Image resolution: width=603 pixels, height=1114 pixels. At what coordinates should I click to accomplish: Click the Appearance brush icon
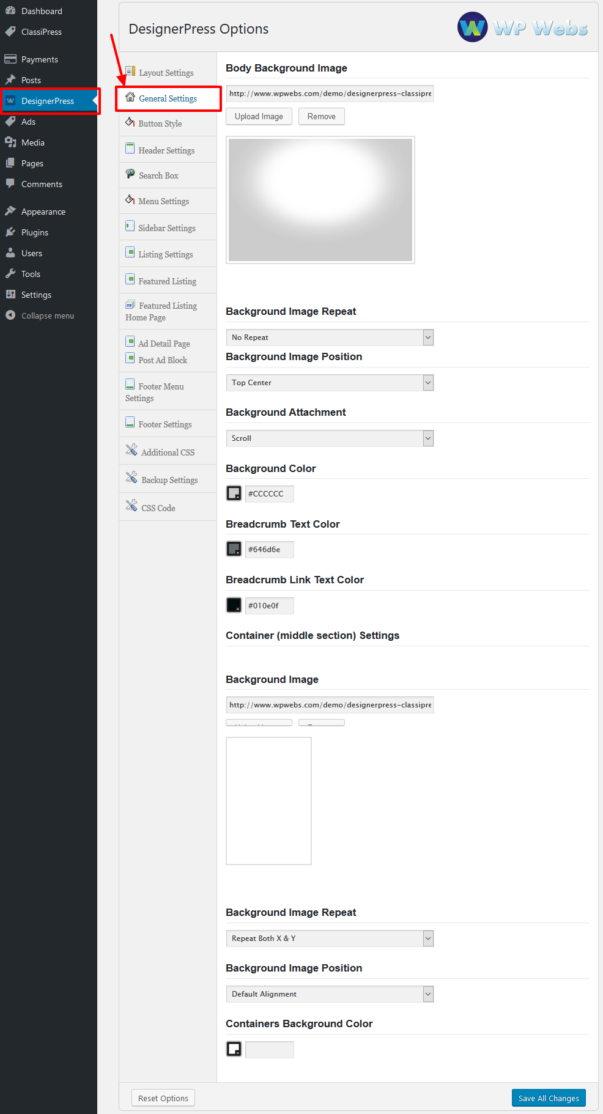[10, 211]
